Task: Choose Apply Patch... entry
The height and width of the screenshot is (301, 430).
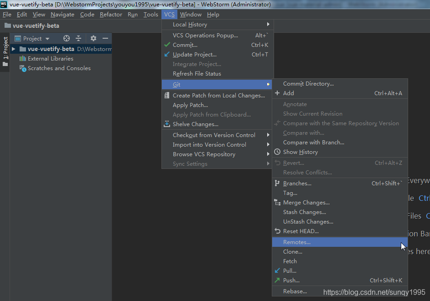Action: coord(217,105)
